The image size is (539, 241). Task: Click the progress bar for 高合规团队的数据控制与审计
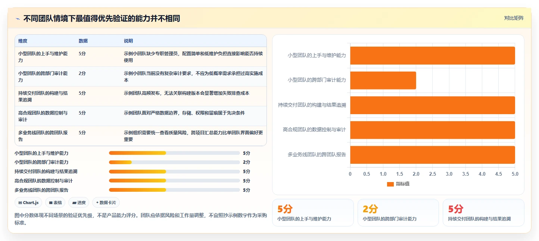click(x=174, y=181)
